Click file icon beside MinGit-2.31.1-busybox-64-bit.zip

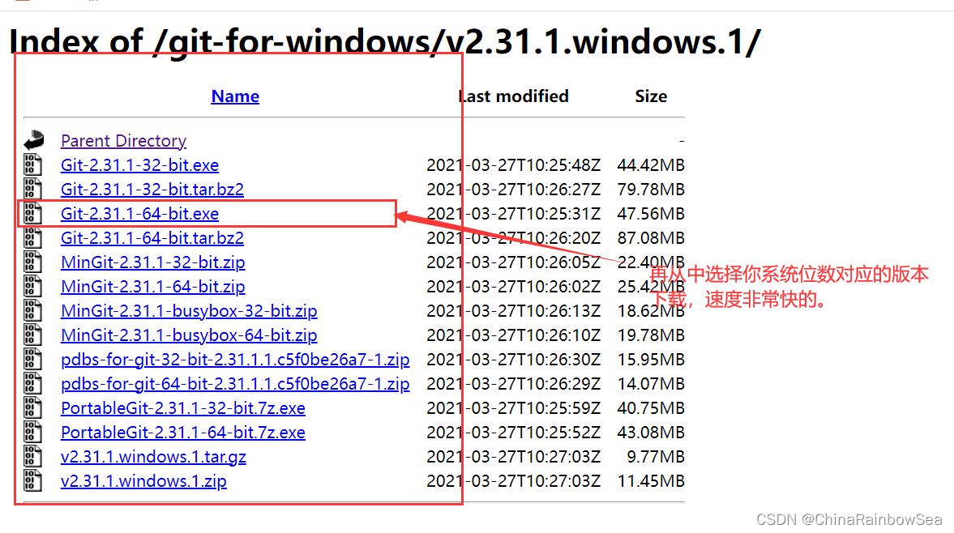pyautogui.click(x=33, y=335)
